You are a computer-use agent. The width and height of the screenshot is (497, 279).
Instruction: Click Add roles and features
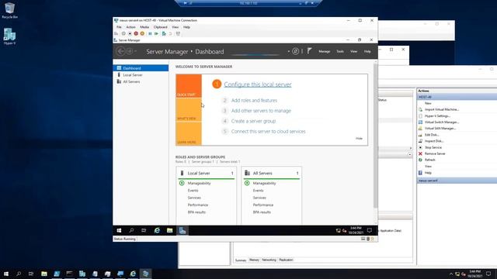(x=254, y=100)
